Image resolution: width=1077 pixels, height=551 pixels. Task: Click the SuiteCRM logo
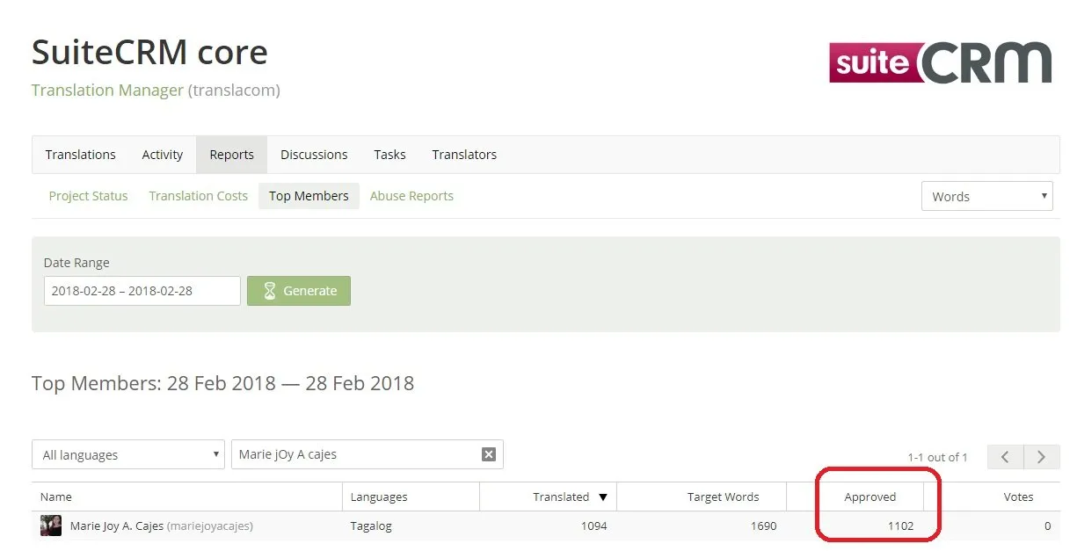[x=940, y=62]
